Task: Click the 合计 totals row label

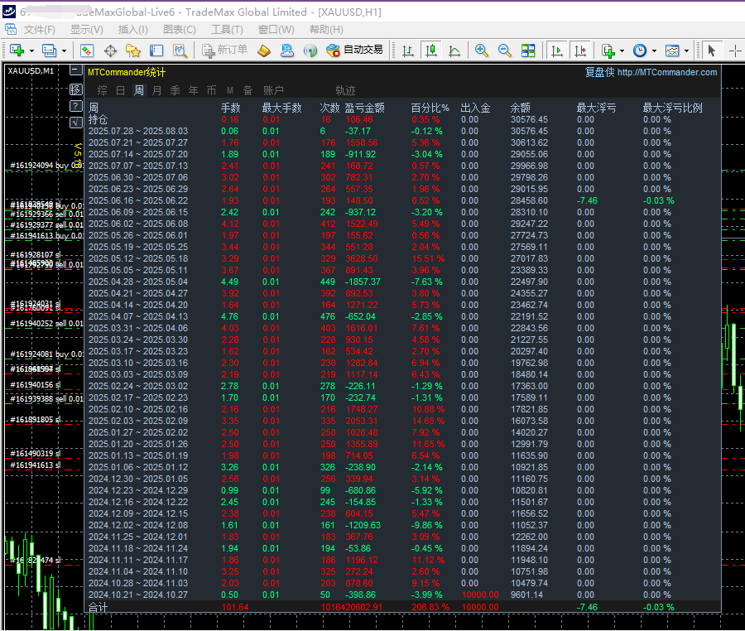Action: (98, 607)
